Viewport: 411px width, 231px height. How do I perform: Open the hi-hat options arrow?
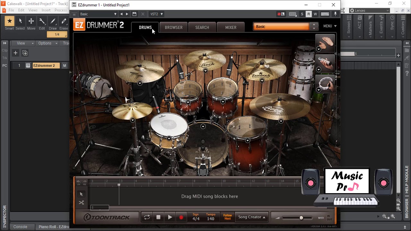(x=133, y=120)
